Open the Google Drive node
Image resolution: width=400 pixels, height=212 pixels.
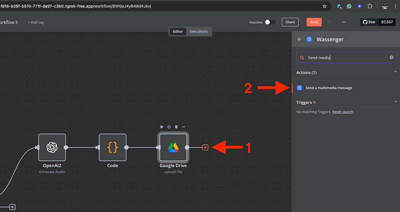point(173,147)
